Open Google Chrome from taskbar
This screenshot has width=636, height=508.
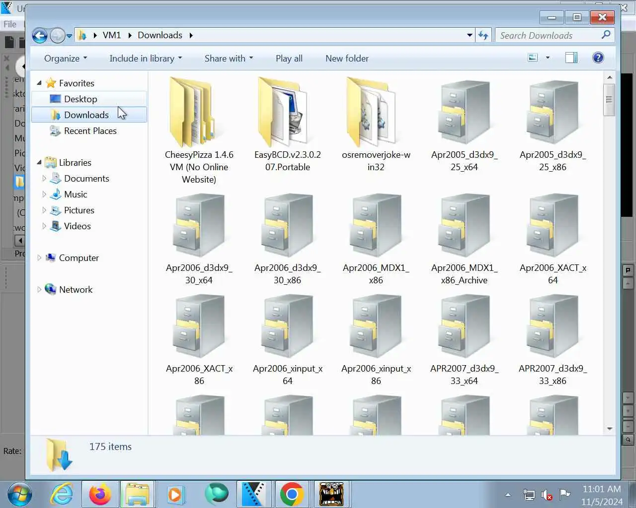[292, 495]
